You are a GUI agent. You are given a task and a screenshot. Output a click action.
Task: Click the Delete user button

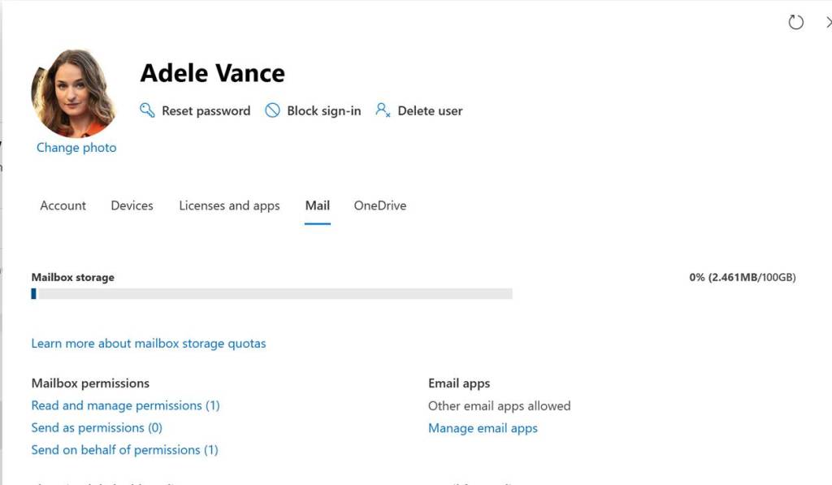(430, 110)
